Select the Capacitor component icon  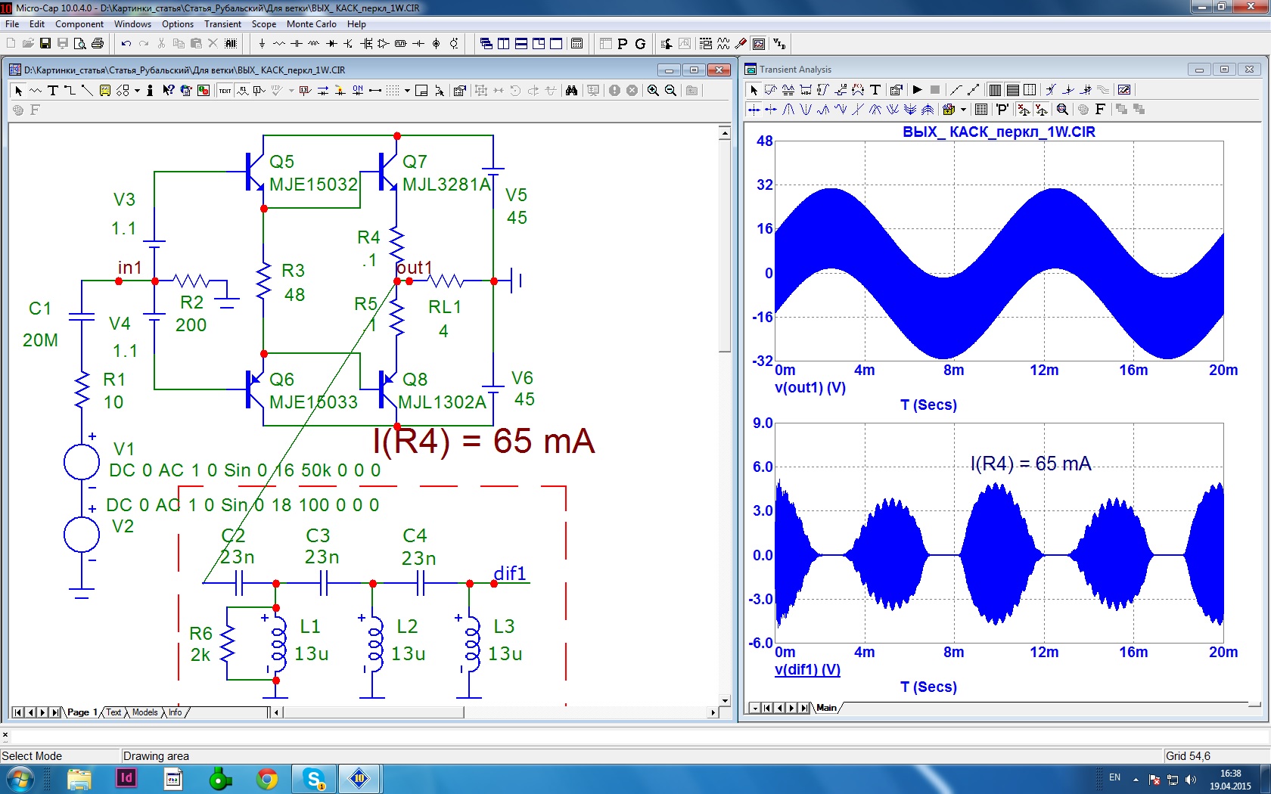click(297, 44)
